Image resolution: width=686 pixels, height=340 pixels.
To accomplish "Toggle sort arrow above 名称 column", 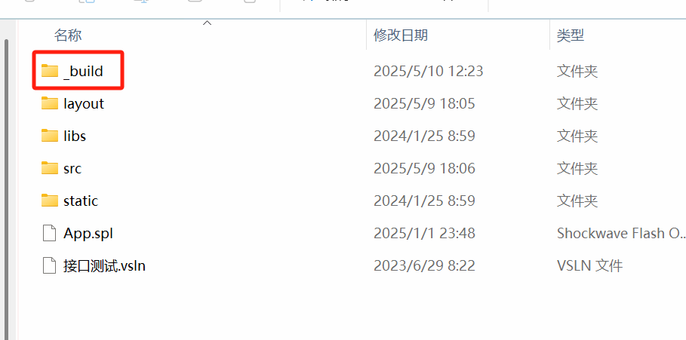I will pyautogui.click(x=208, y=23).
